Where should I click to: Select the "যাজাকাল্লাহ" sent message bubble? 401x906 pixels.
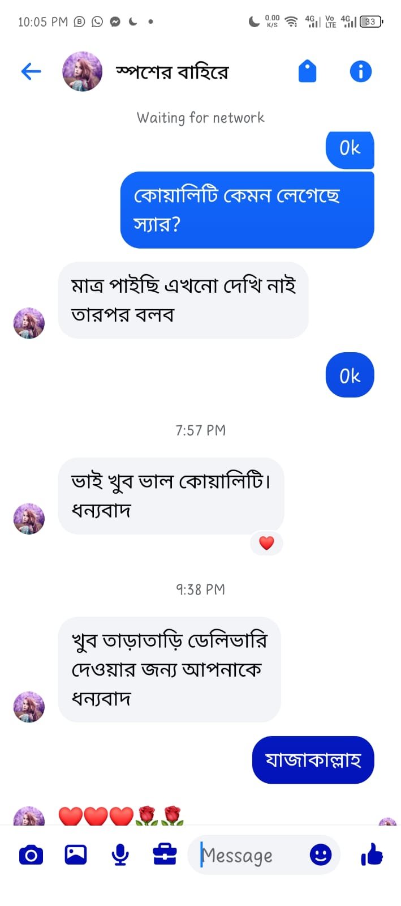click(x=313, y=760)
